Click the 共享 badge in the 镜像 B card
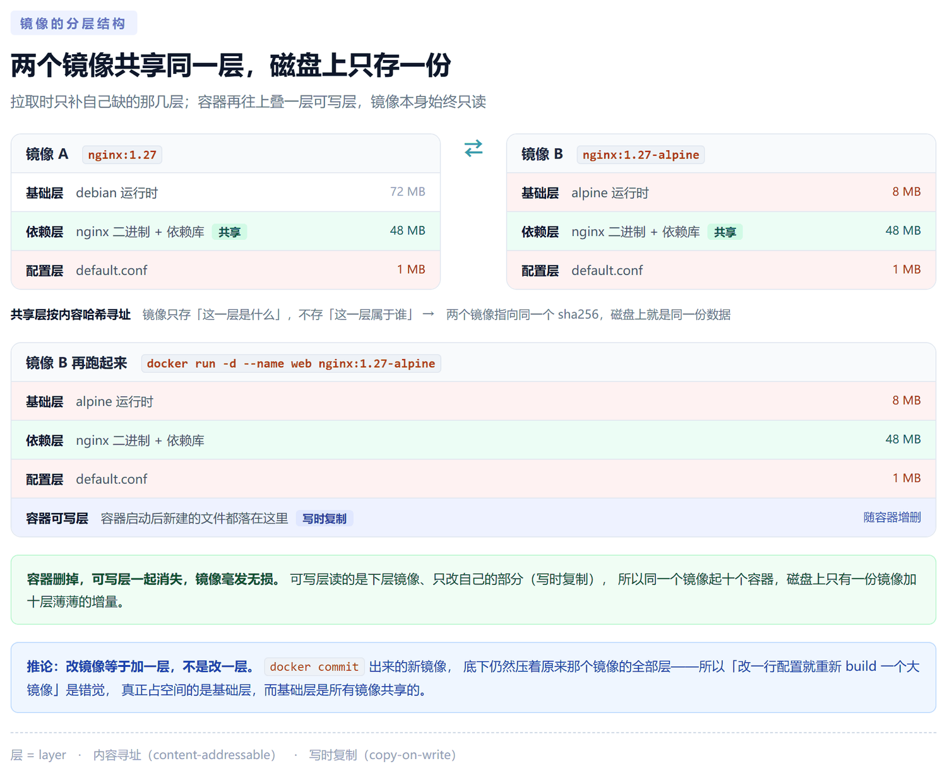 (x=725, y=232)
